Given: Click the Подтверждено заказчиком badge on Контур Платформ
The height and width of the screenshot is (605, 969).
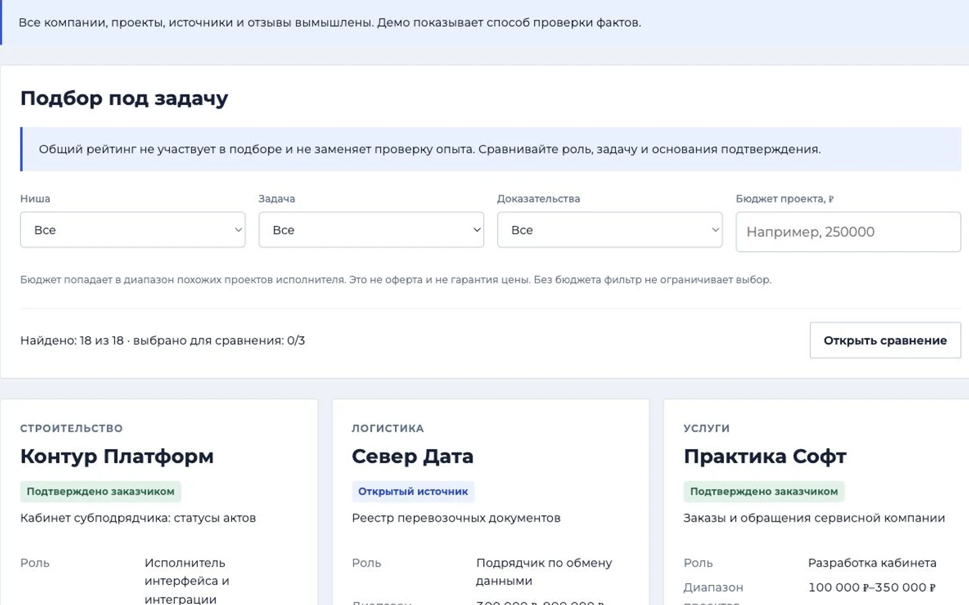Looking at the screenshot, I should click(100, 491).
